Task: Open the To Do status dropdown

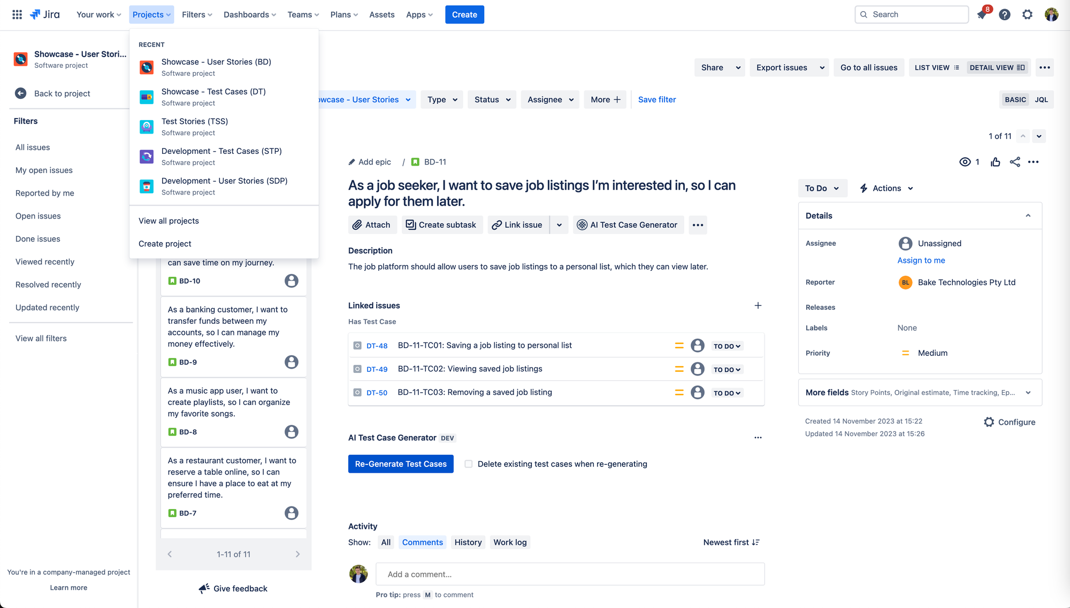Action: [x=822, y=188]
